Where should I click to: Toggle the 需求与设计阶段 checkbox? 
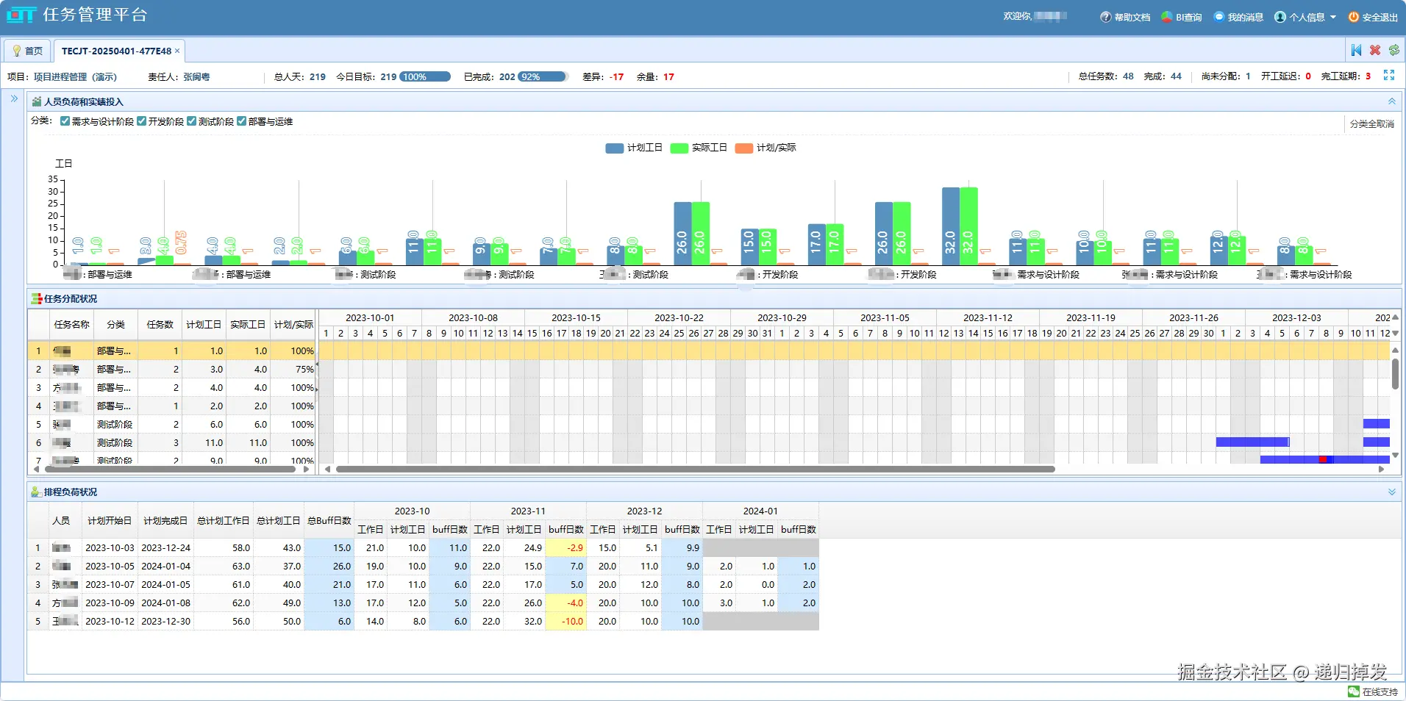[x=65, y=121]
